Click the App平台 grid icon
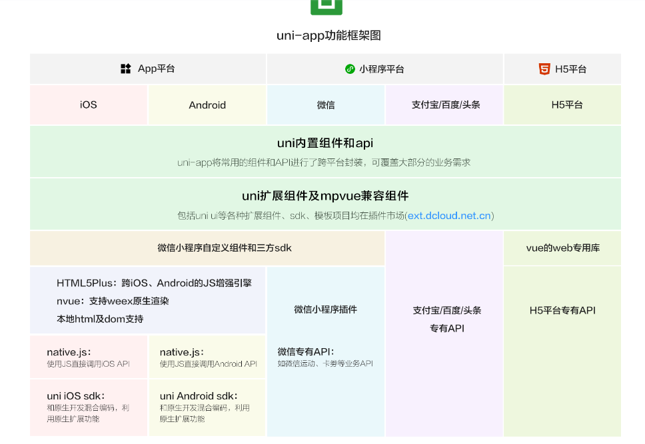645x444 pixels. coord(125,69)
